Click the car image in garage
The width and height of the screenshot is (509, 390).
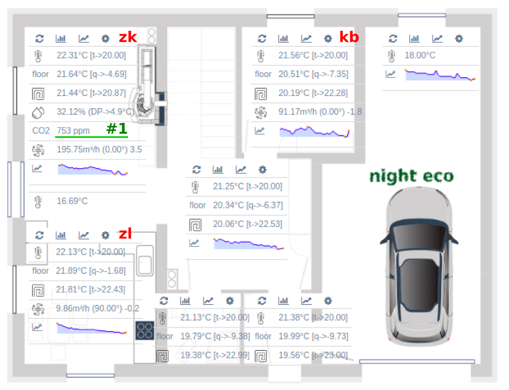[x=418, y=266]
